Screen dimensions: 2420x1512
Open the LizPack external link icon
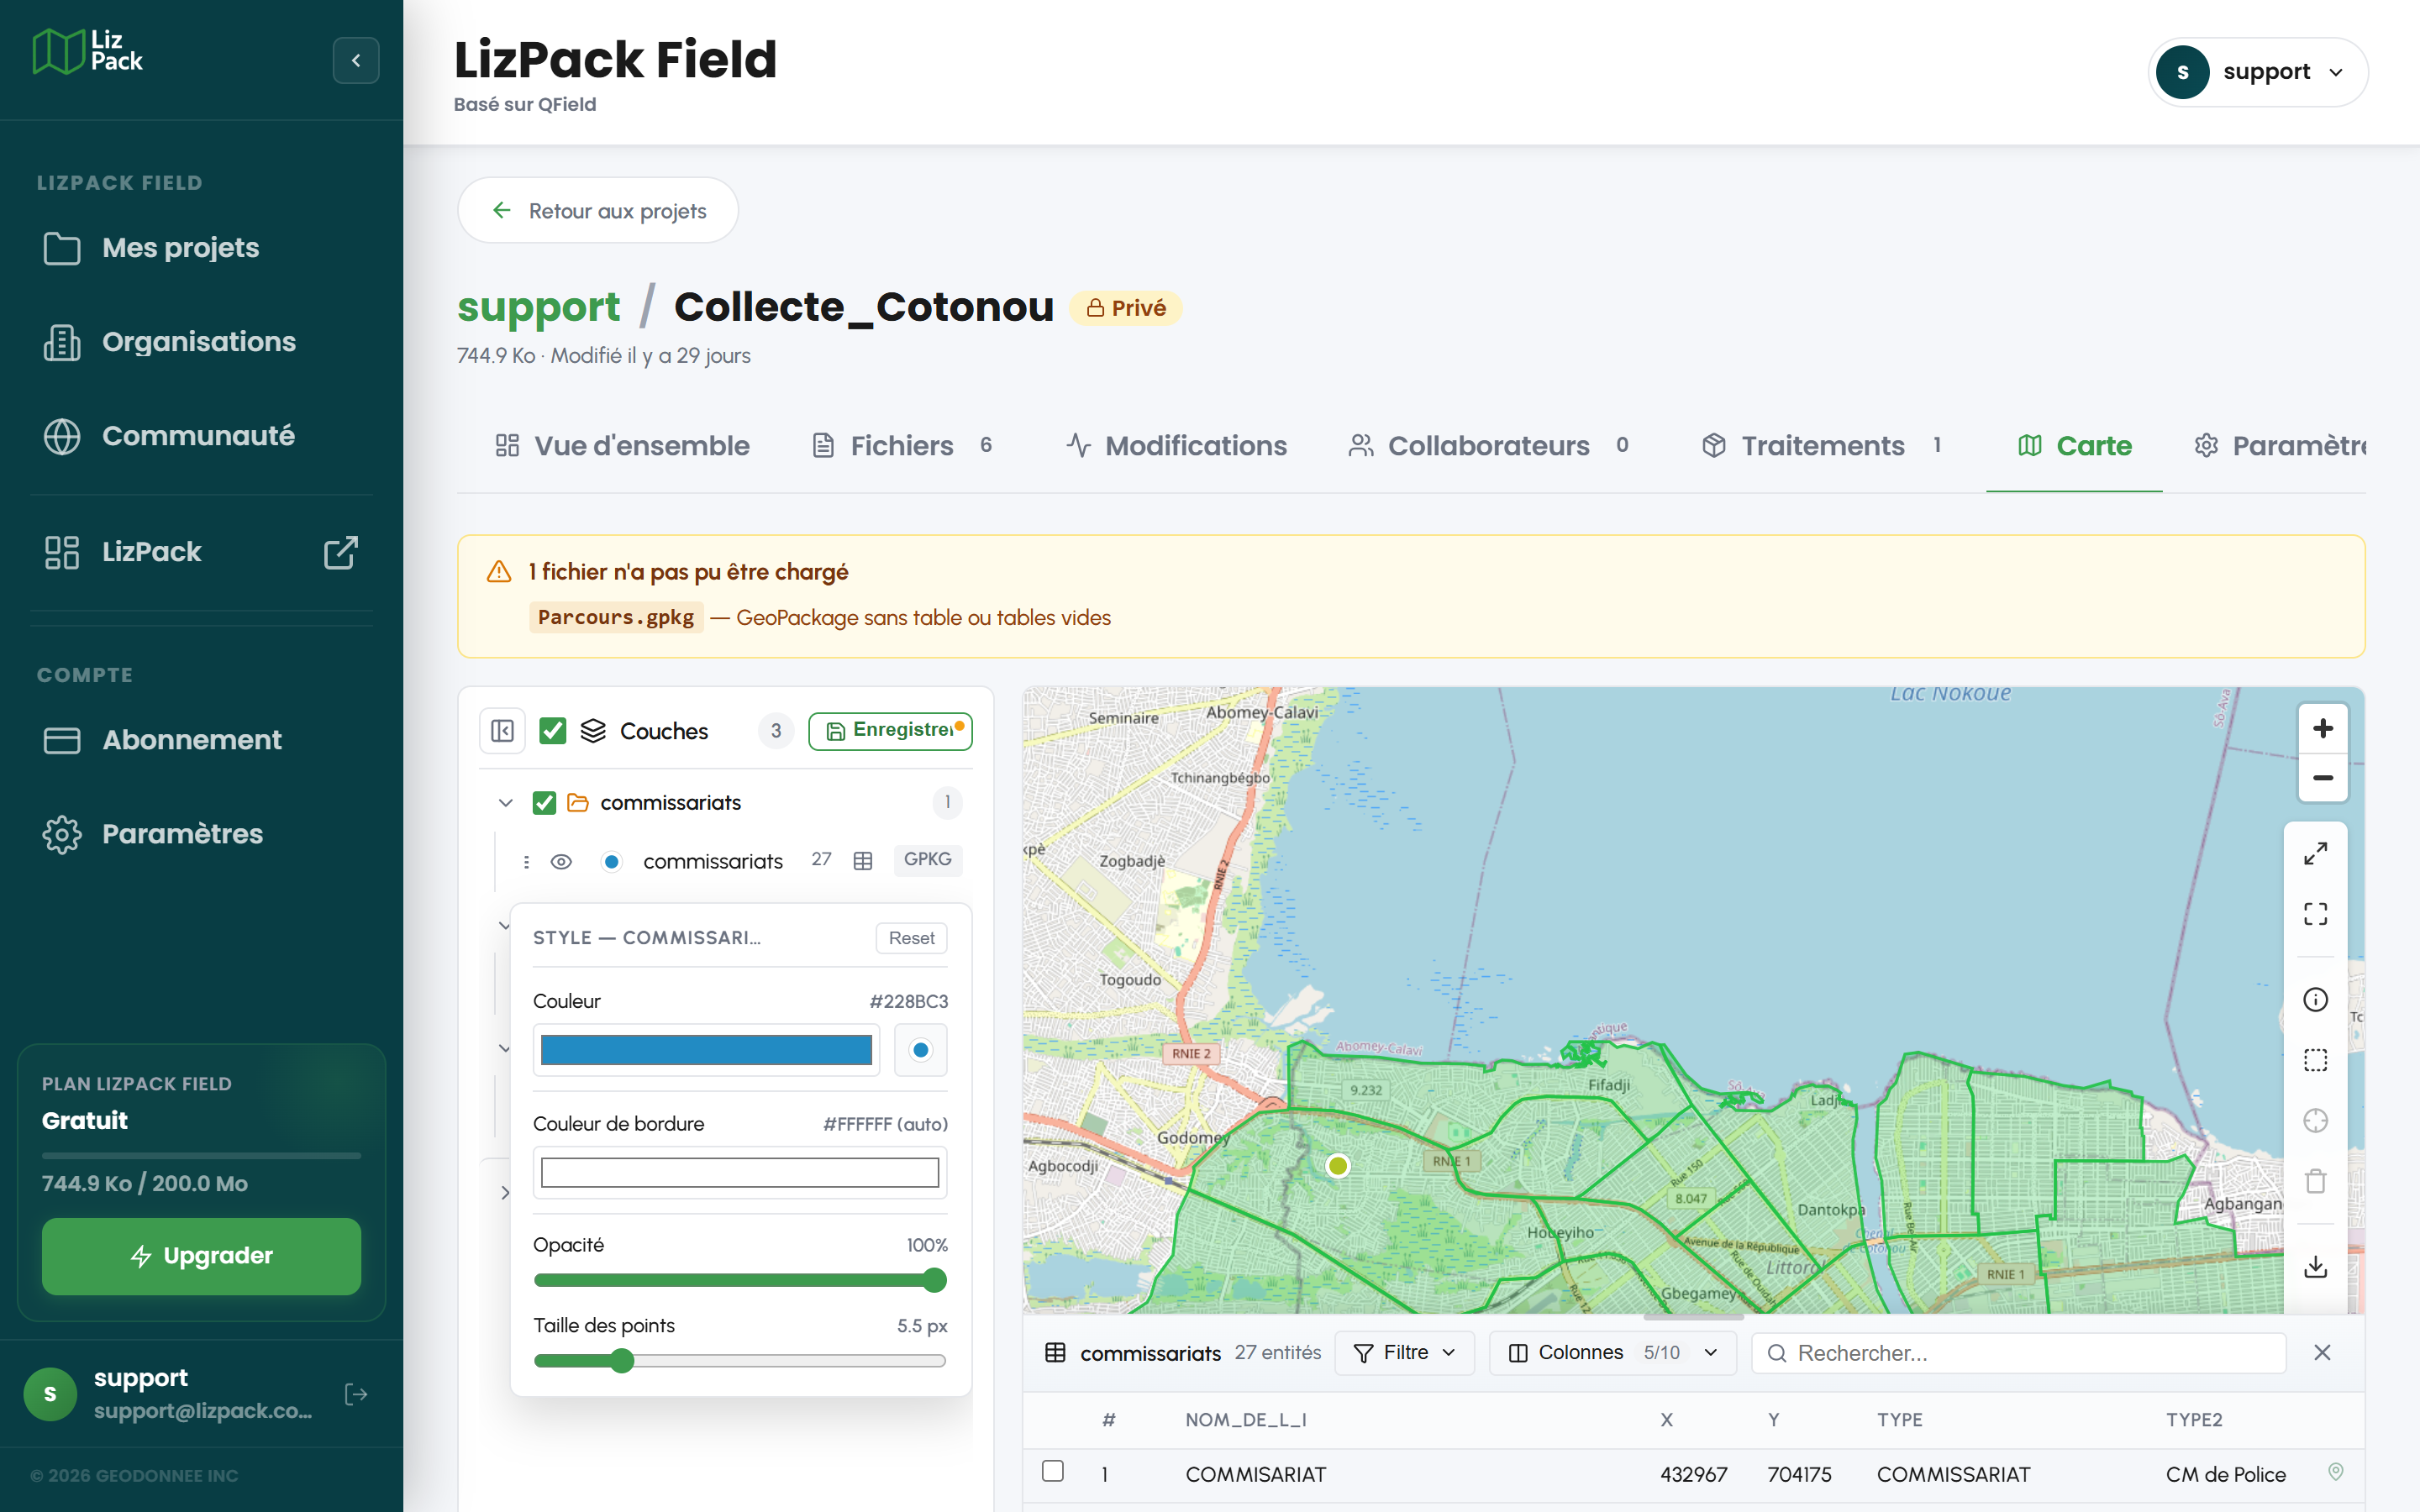(340, 552)
